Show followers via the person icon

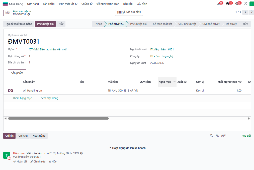223,135
